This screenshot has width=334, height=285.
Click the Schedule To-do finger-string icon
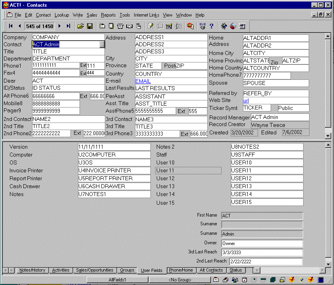(x=139, y=26)
